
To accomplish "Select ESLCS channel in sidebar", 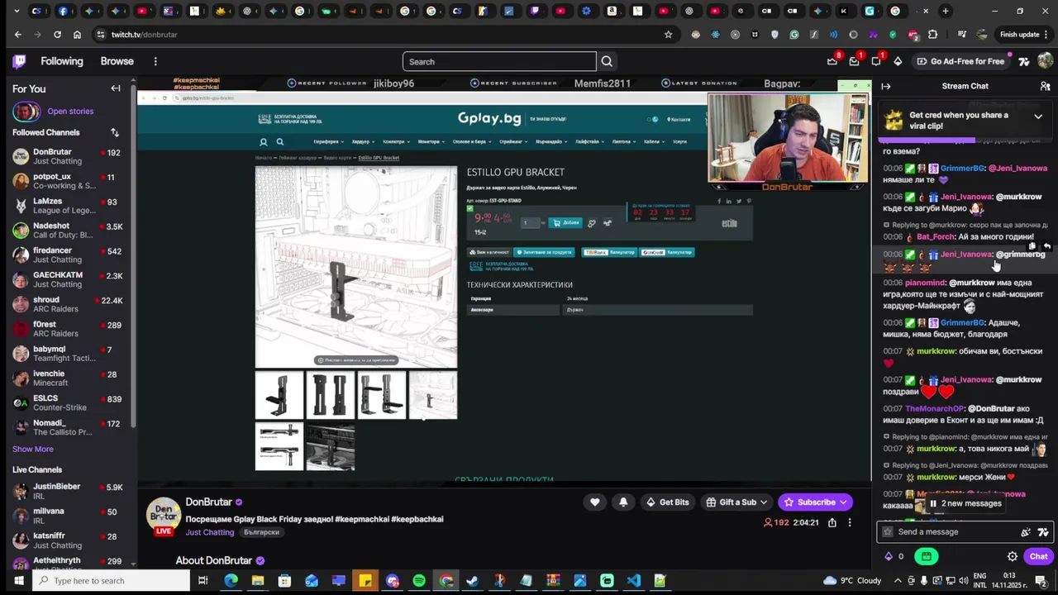I will (68, 402).
